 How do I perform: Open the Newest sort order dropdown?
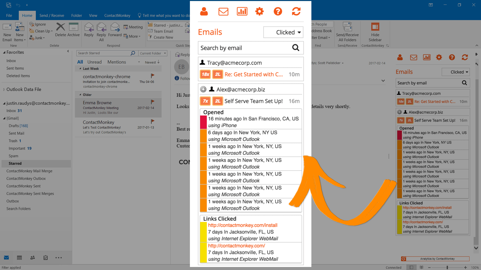(152, 62)
